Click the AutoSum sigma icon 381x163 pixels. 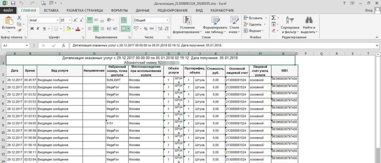click(273, 18)
